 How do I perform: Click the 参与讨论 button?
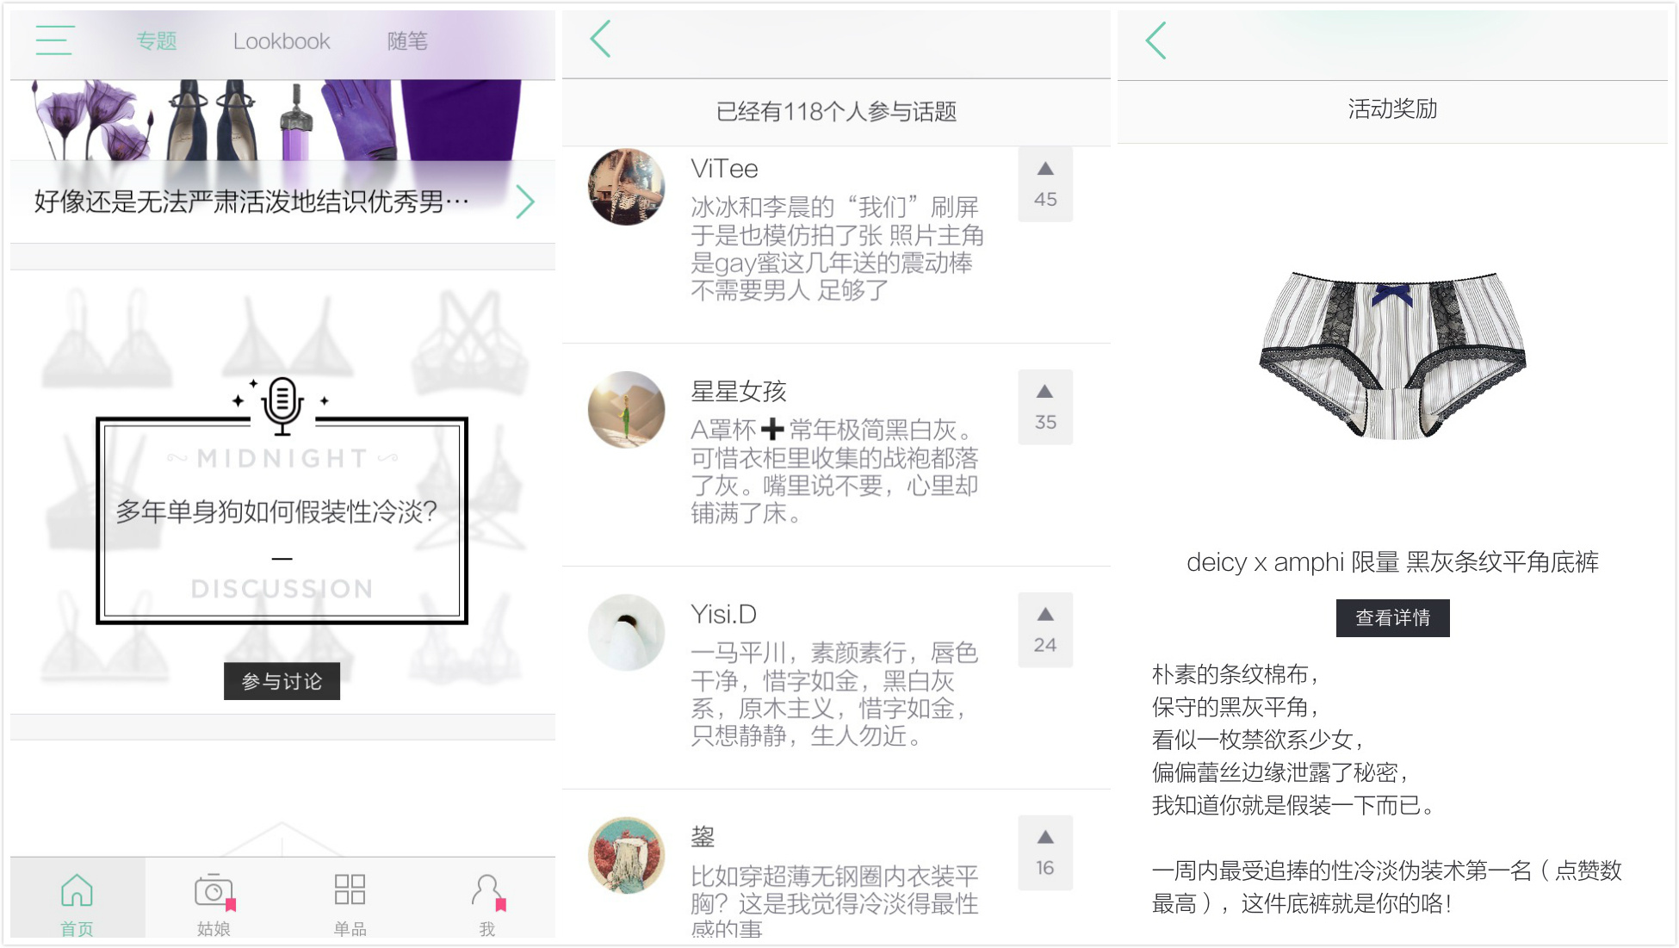pos(282,681)
